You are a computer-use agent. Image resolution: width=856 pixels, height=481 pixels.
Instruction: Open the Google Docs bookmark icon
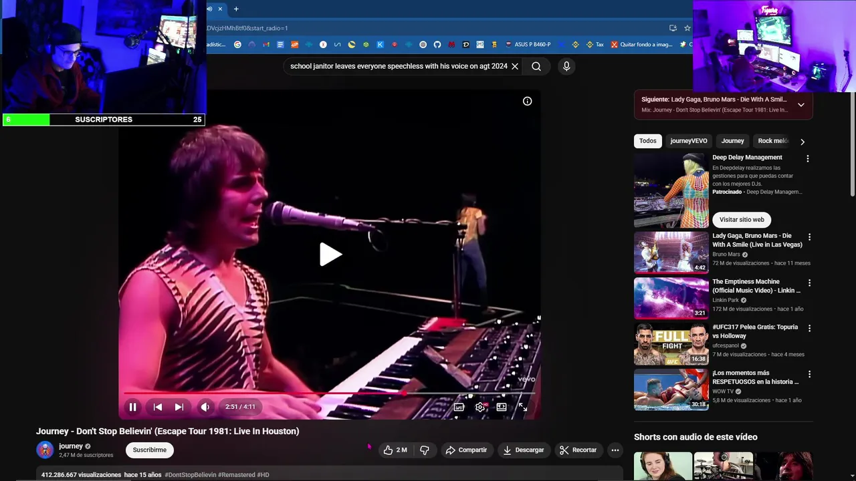point(280,45)
